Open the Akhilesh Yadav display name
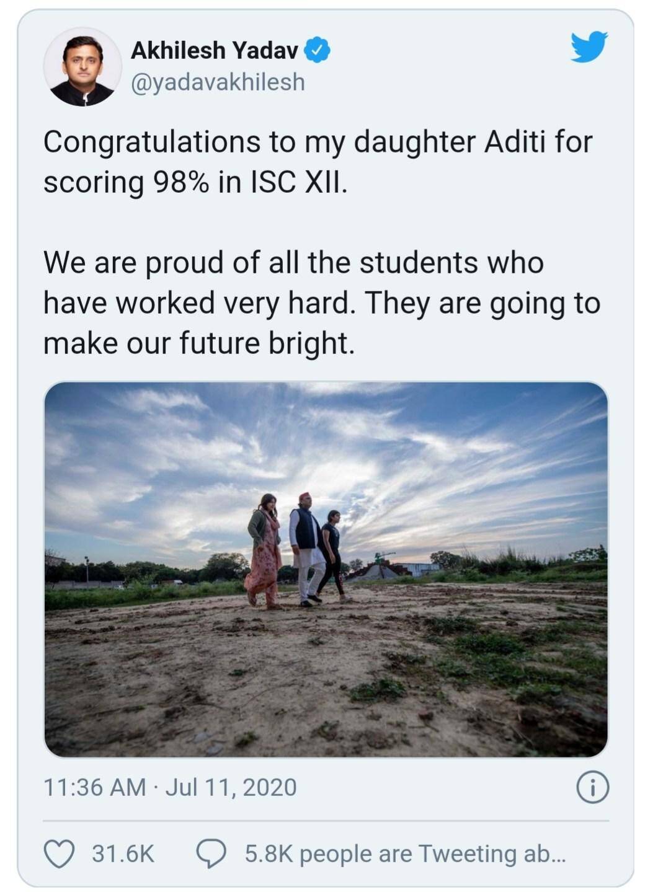Screen dimensions: 645x892 click(215, 50)
